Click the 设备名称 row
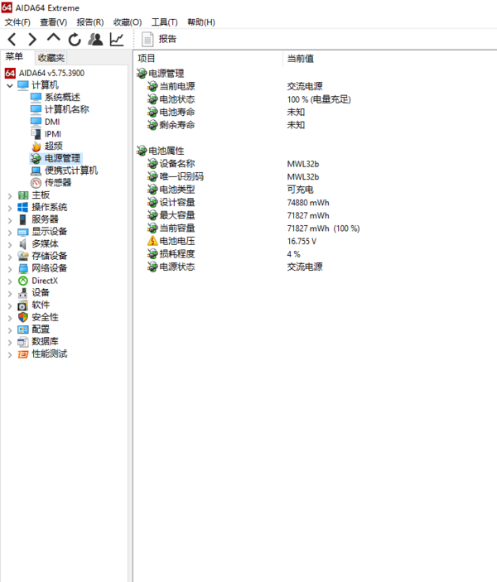The image size is (497, 582). pos(177,164)
